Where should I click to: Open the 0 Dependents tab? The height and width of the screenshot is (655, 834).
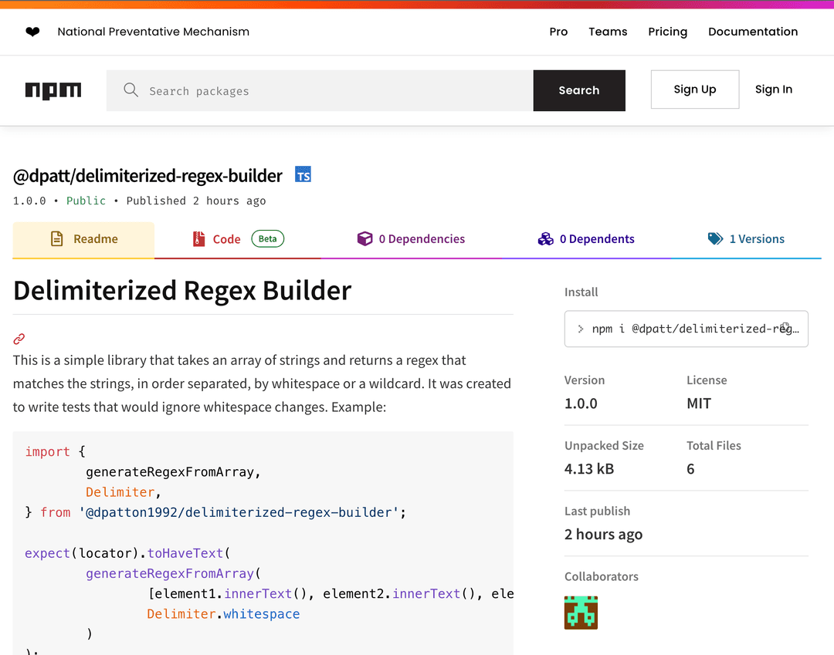point(586,240)
